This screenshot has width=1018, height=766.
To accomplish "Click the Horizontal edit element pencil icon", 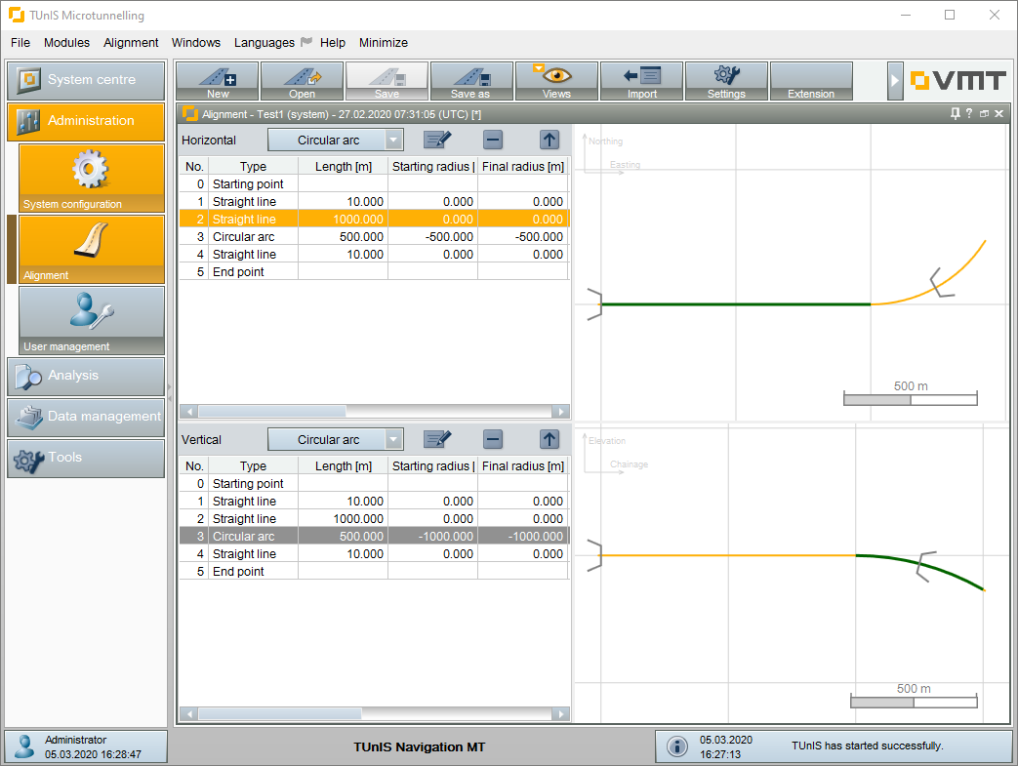I will pyautogui.click(x=437, y=140).
